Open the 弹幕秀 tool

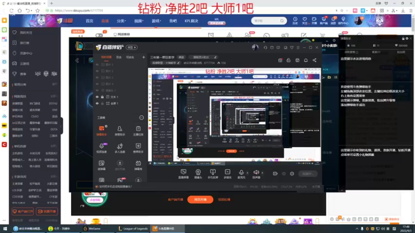tap(138, 165)
